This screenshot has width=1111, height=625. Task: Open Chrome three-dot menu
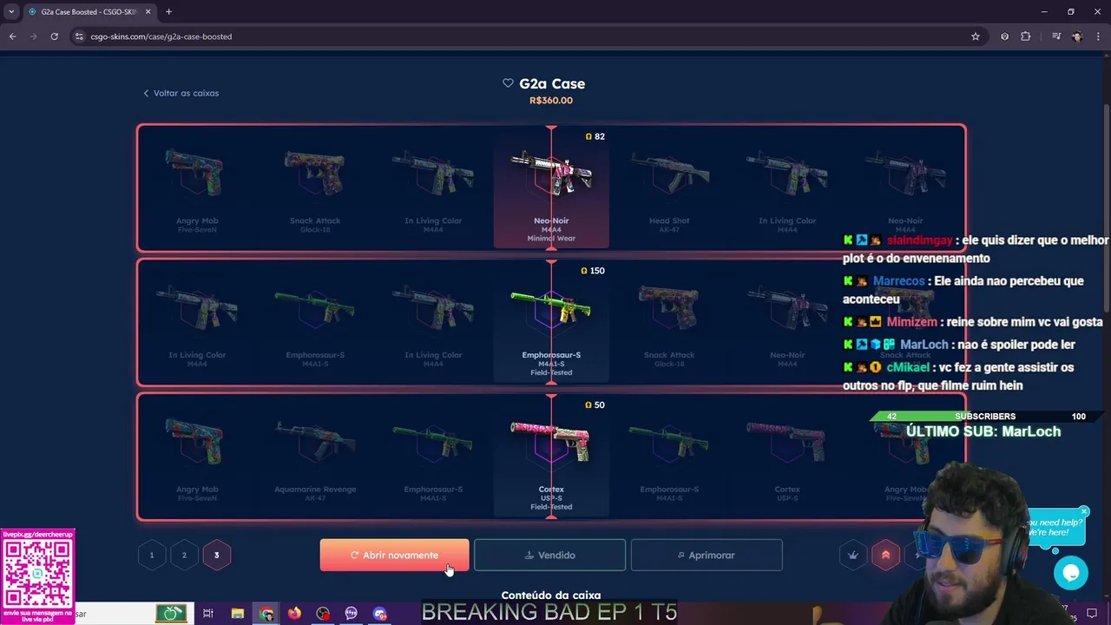pyautogui.click(x=1098, y=36)
